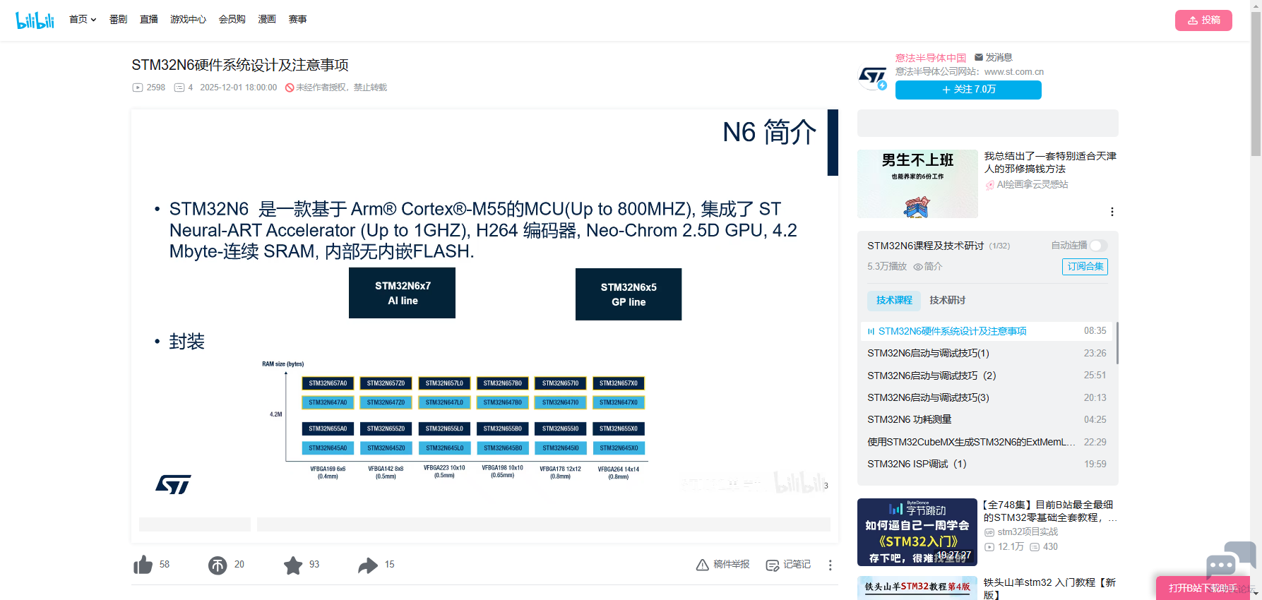This screenshot has width=1262, height=600.
Task: Click the share arrow icon
Action: click(368, 565)
